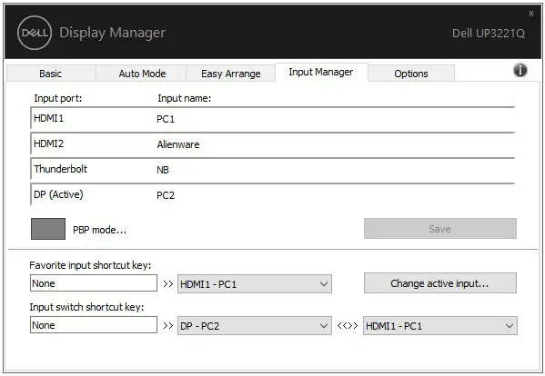Click the Dell UP3221Q monitor name

coord(489,34)
